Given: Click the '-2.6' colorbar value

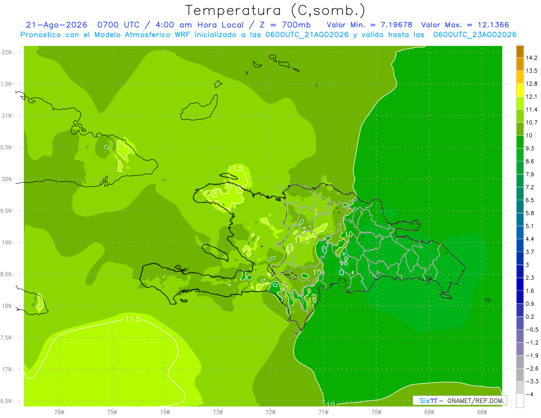Looking at the screenshot, I should pos(532,368).
